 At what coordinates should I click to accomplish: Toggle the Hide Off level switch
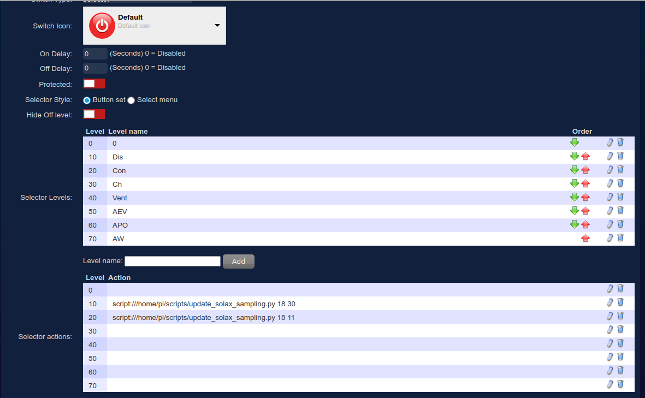point(93,114)
